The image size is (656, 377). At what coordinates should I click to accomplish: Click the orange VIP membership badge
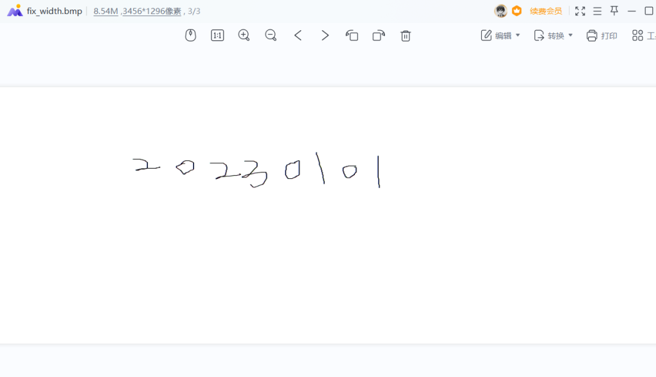click(517, 11)
